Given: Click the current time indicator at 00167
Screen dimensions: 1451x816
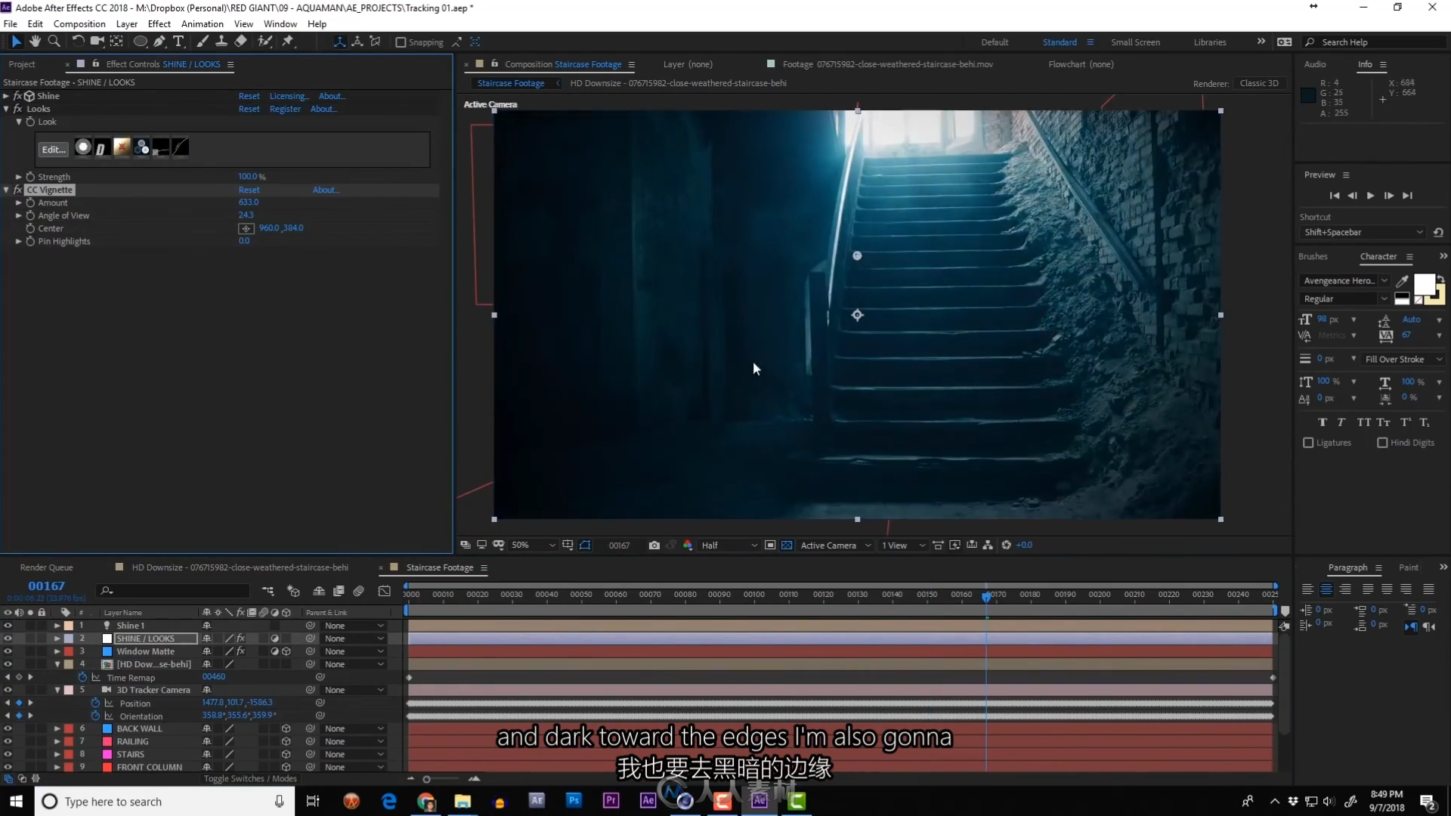Looking at the screenshot, I should pos(986,596).
